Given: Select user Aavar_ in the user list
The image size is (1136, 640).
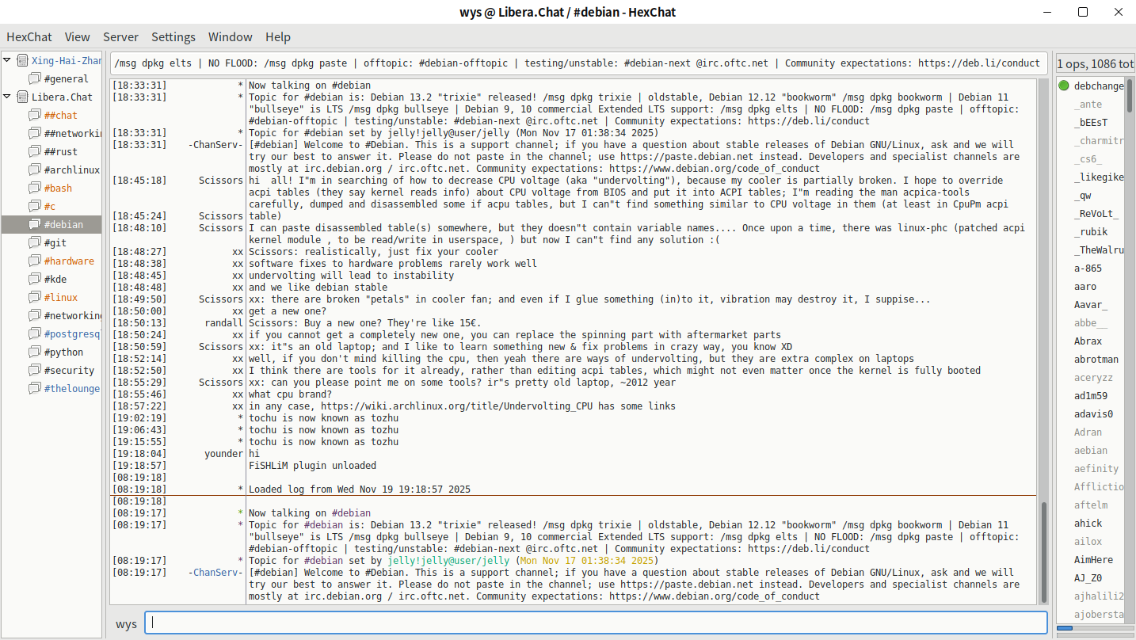Looking at the screenshot, I should (x=1091, y=305).
